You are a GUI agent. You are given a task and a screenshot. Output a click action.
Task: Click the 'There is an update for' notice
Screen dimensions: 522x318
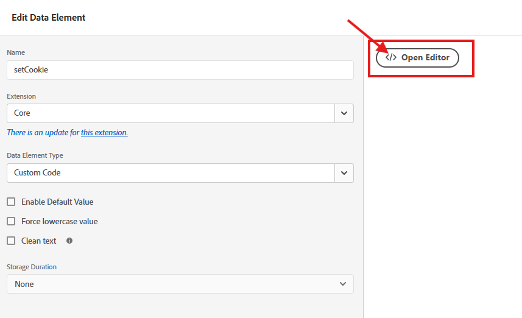pos(43,133)
